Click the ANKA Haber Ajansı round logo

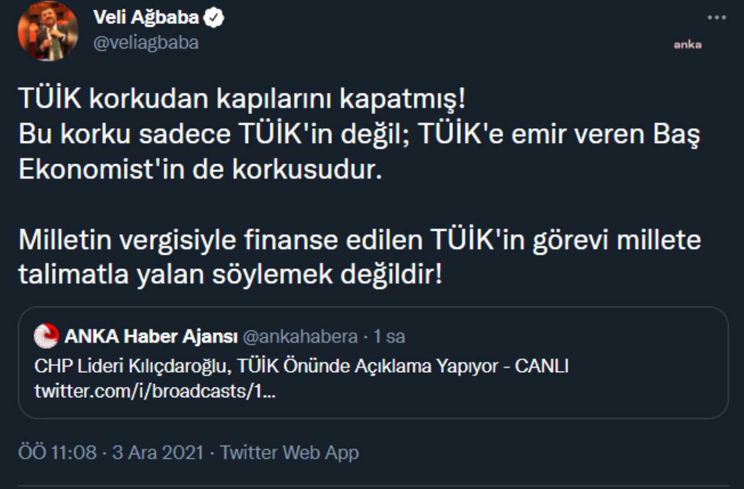coord(46,336)
